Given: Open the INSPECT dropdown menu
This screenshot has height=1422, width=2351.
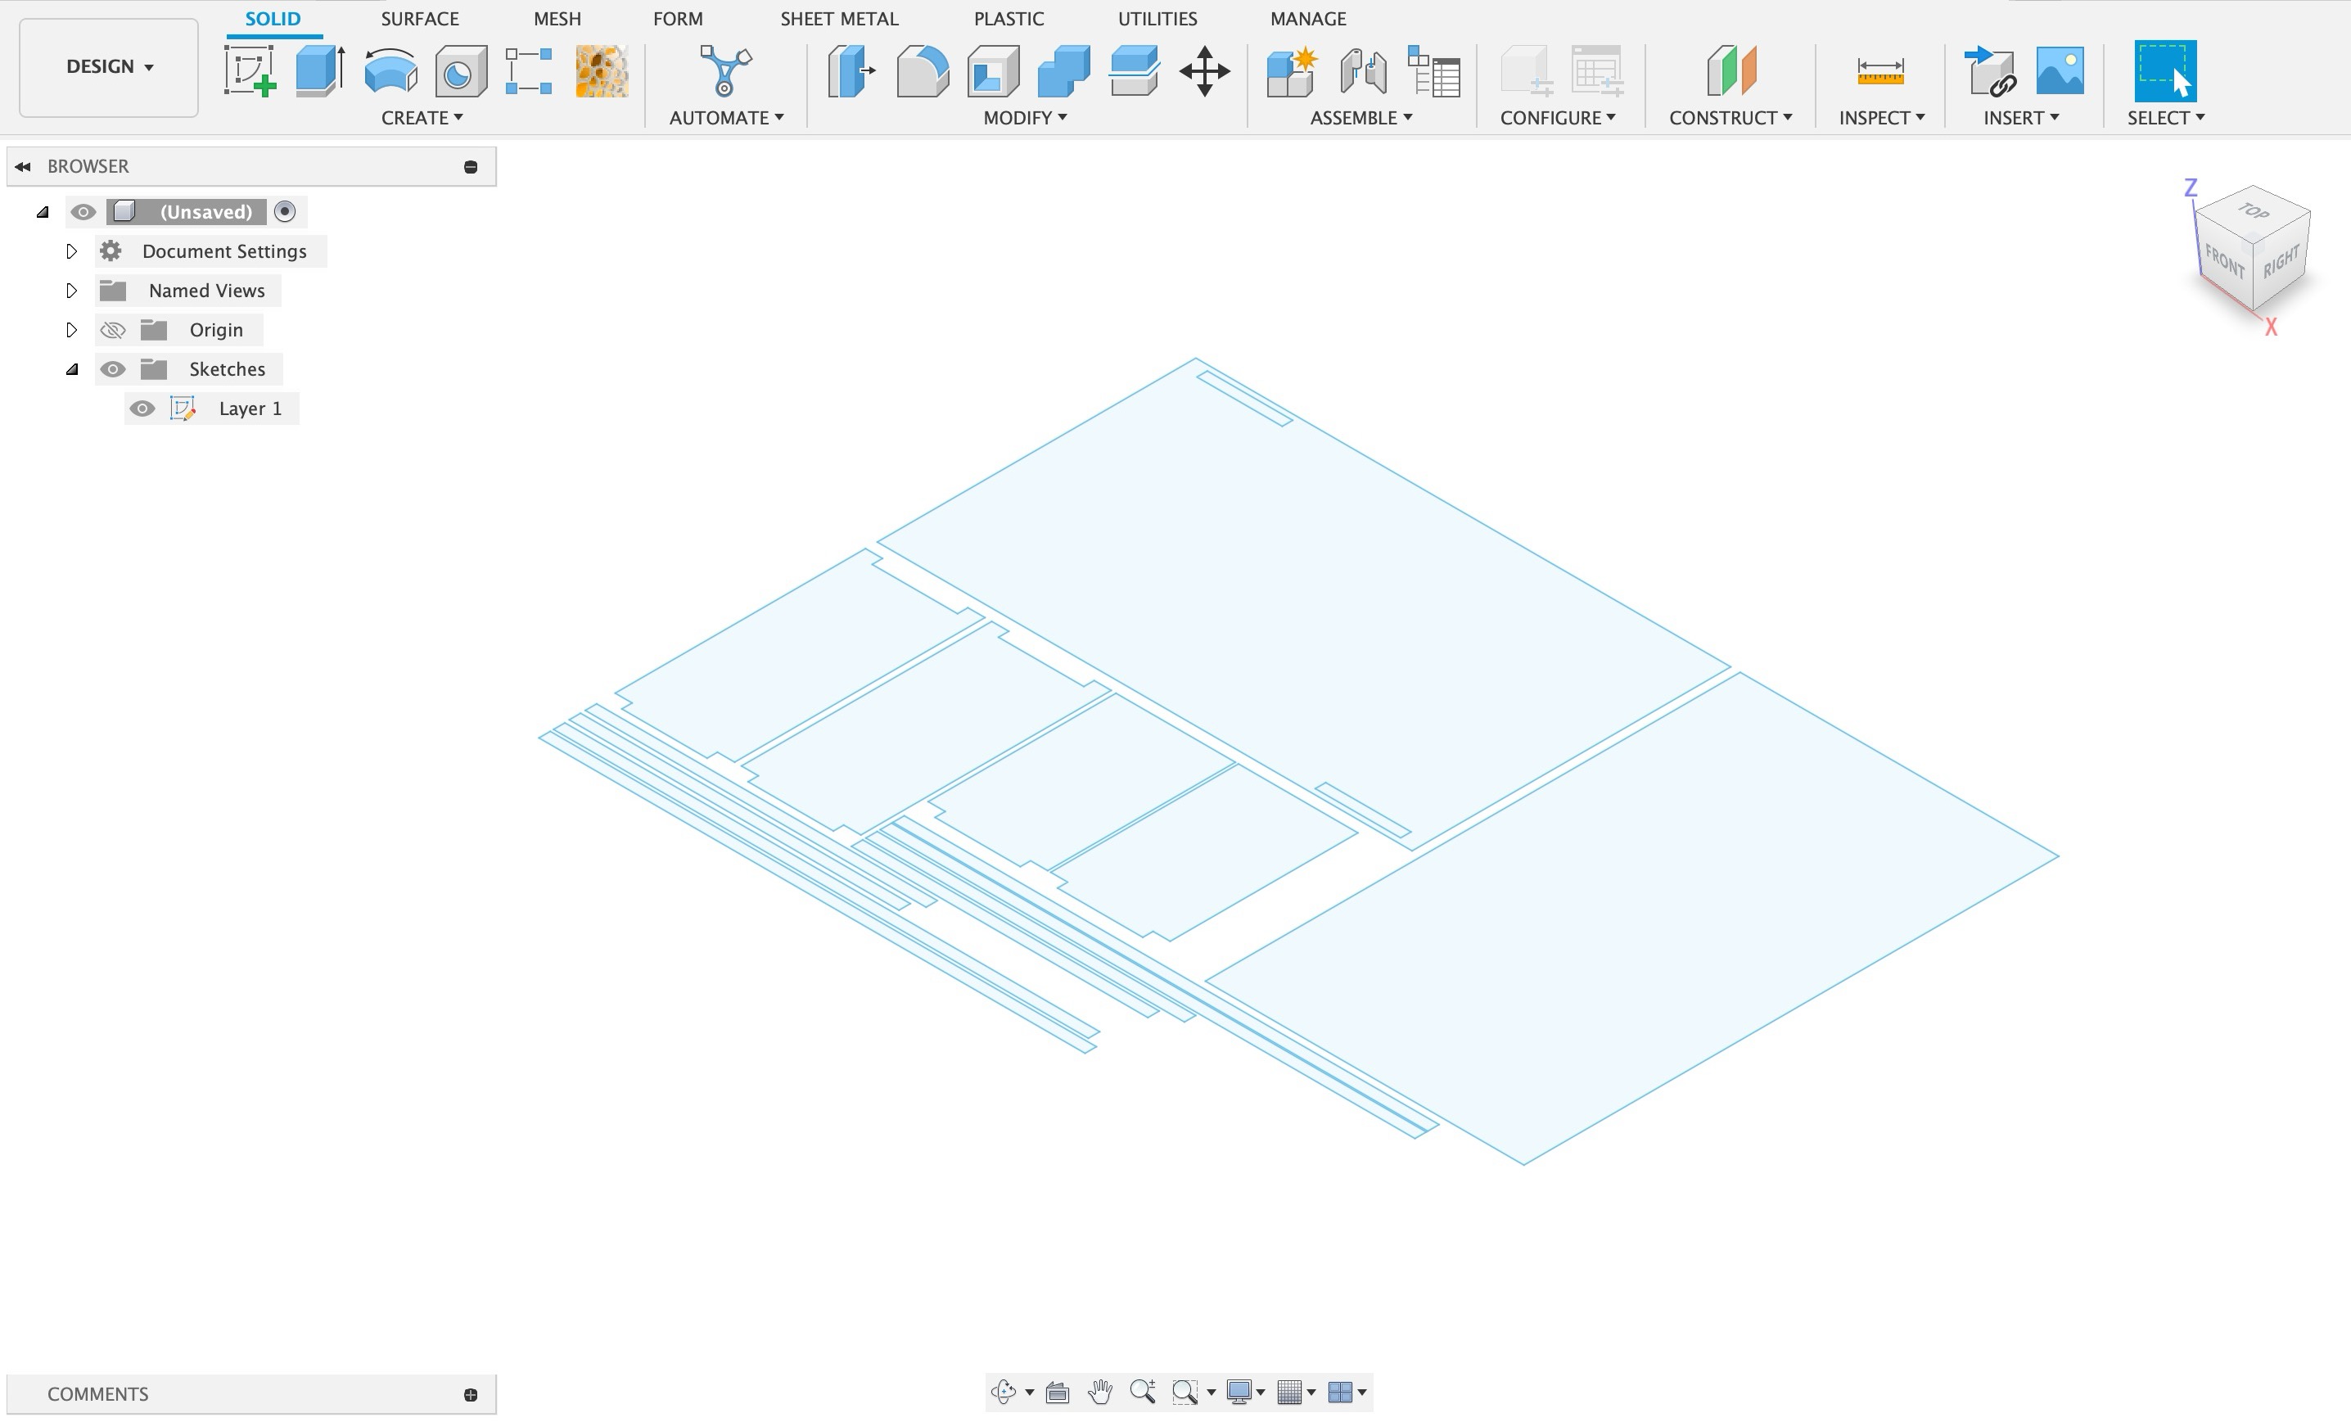Looking at the screenshot, I should click(1882, 117).
